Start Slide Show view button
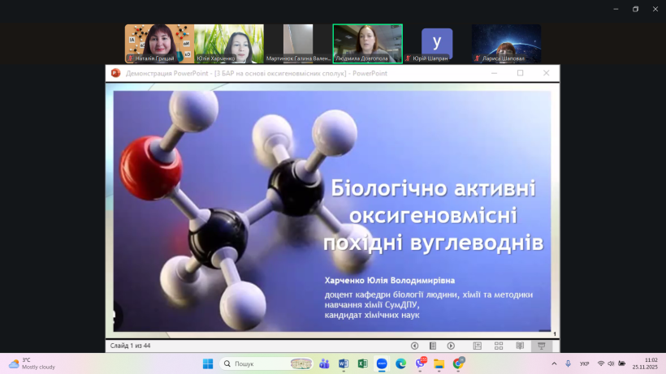The height and width of the screenshot is (374, 666). 540,346
